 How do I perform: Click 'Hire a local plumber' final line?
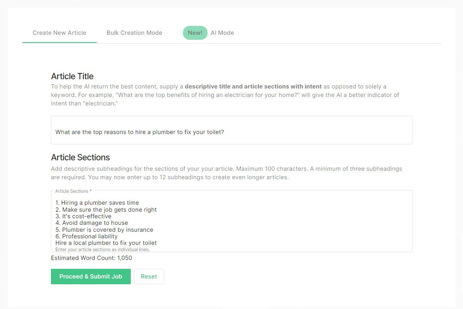click(x=106, y=243)
